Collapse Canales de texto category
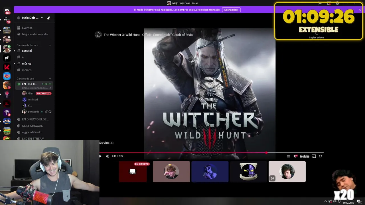This screenshot has width=365, height=205. pyautogui.click(x=28, y=45)
